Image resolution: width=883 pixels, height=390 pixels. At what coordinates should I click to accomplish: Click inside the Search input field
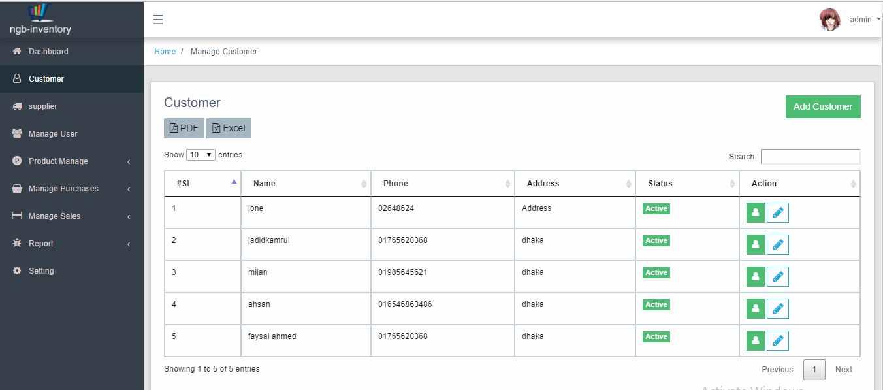pyautogui.click(x=811, y=156)
